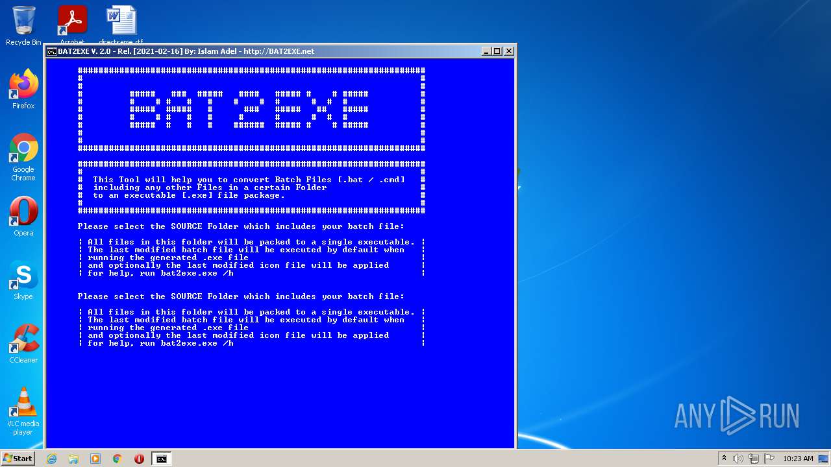Open Chrome from the taskbar
The image size is (831, 467).
click(x=118, y=459)
